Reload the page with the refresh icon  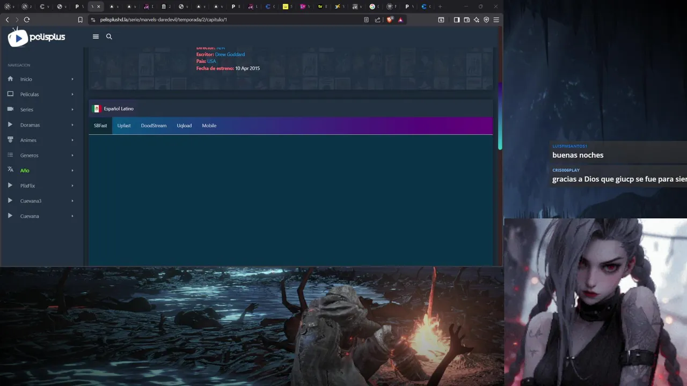pos(27,20)
